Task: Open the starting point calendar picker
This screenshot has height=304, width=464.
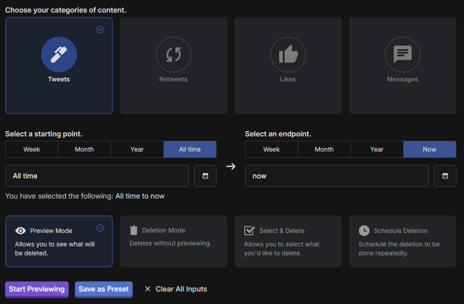Action: pyautogui.click(x=205, y=176)
